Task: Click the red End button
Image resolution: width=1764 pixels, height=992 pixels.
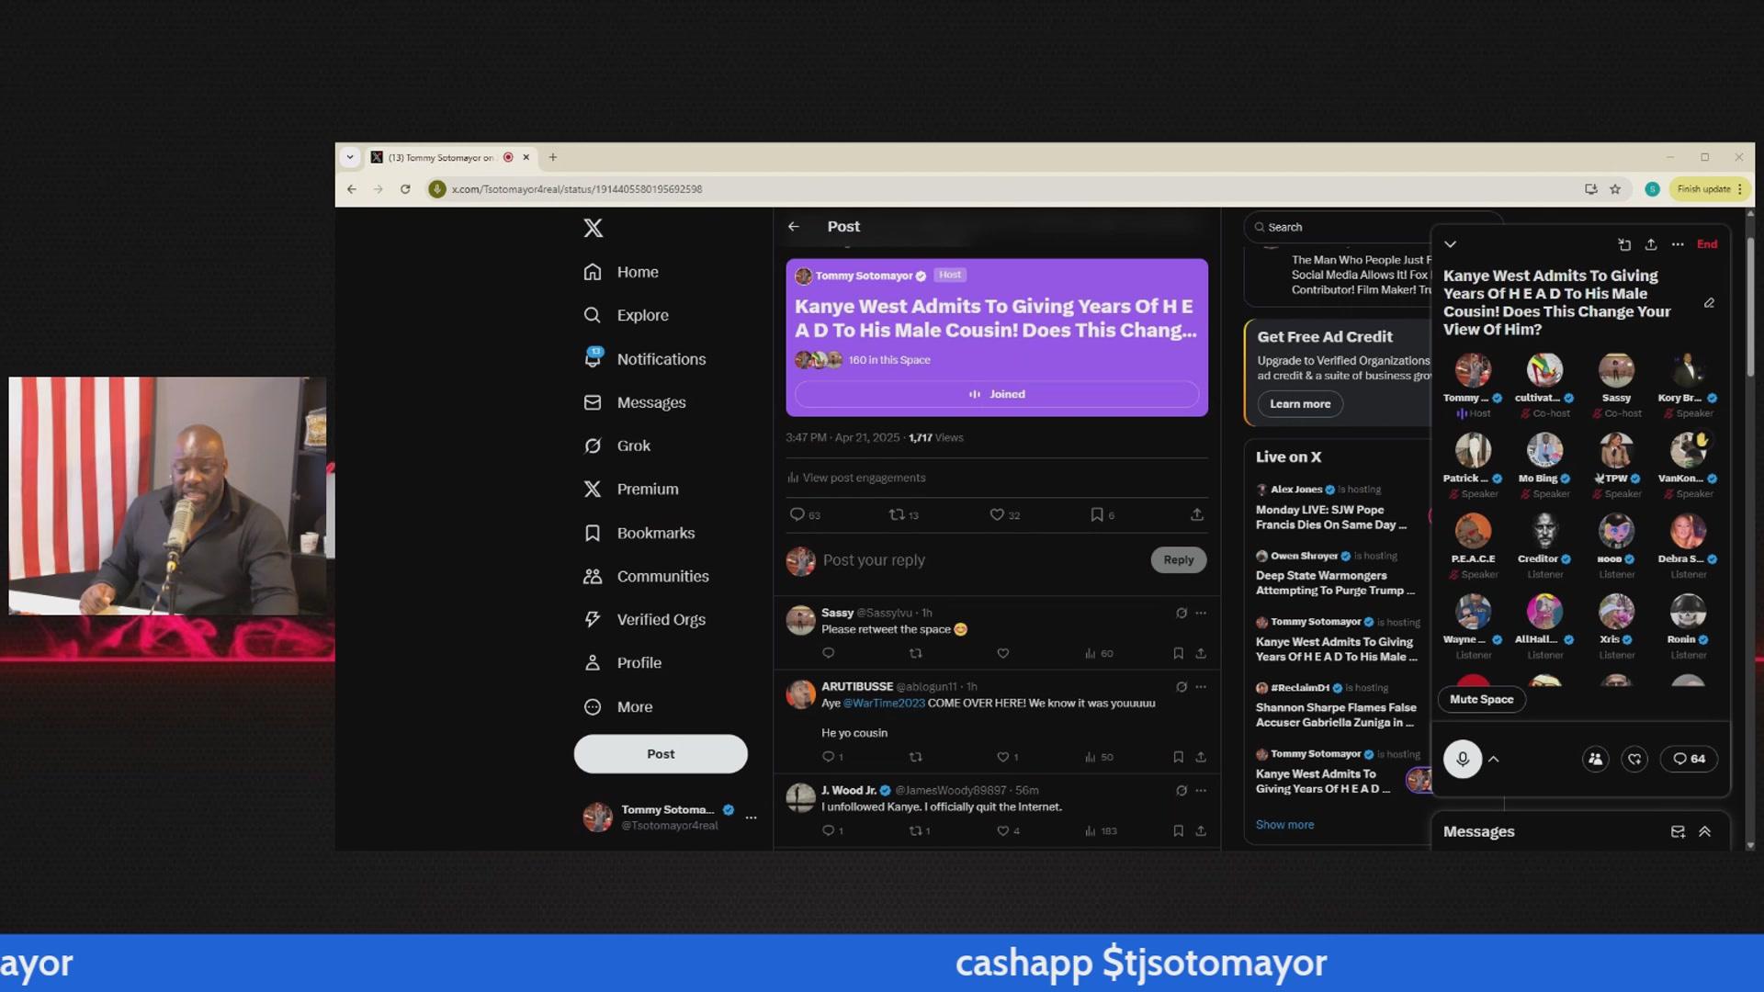Action: [1707, 244]
